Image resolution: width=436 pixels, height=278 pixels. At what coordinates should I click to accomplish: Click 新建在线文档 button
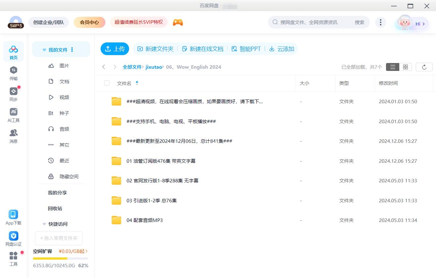203,49
